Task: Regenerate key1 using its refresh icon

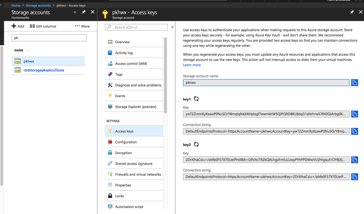Action: [x=196, y=99]
